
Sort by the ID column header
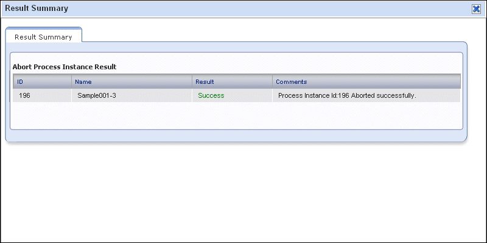42,82
